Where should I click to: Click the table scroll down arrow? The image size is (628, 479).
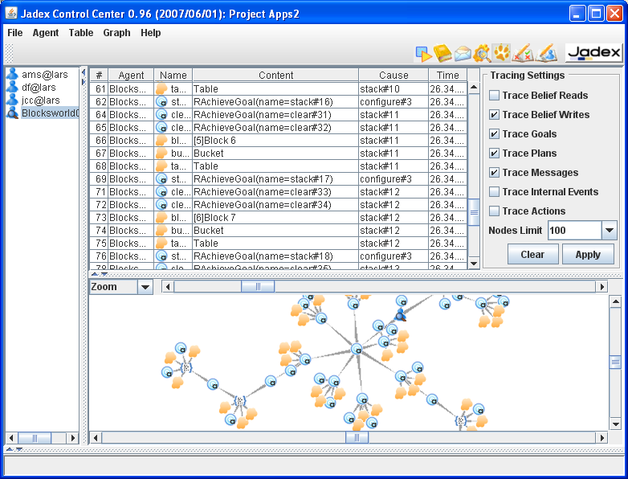(x=474, y=264)
